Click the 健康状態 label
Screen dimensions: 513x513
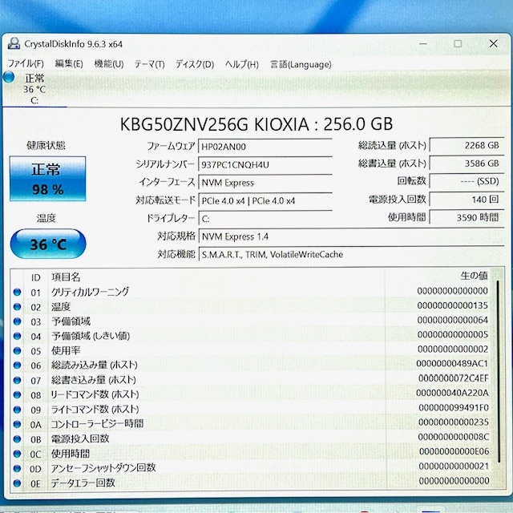point(46,145)
